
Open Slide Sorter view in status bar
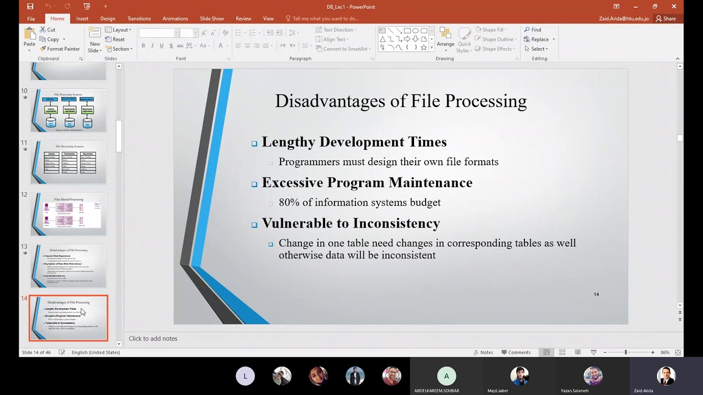pyautogui.click(x=562, y=352)
